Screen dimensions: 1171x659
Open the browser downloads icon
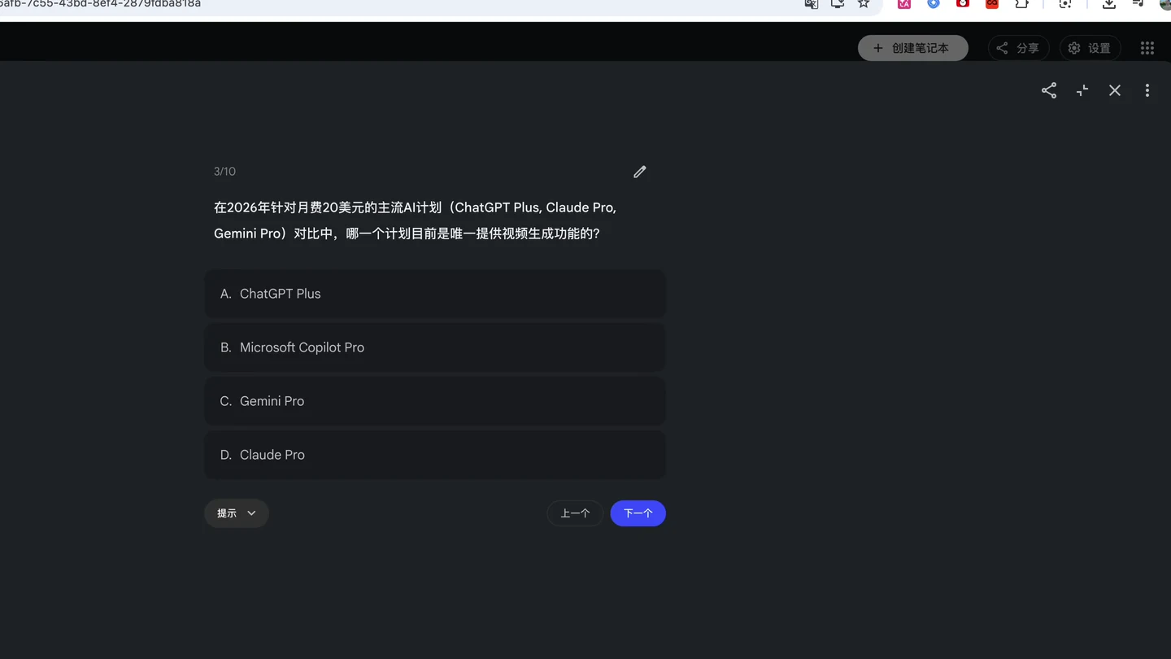pyautogui.click(x=1109, y=4)
